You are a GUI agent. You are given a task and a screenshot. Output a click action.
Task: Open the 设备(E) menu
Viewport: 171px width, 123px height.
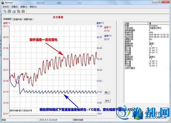[x=15, y=6]
